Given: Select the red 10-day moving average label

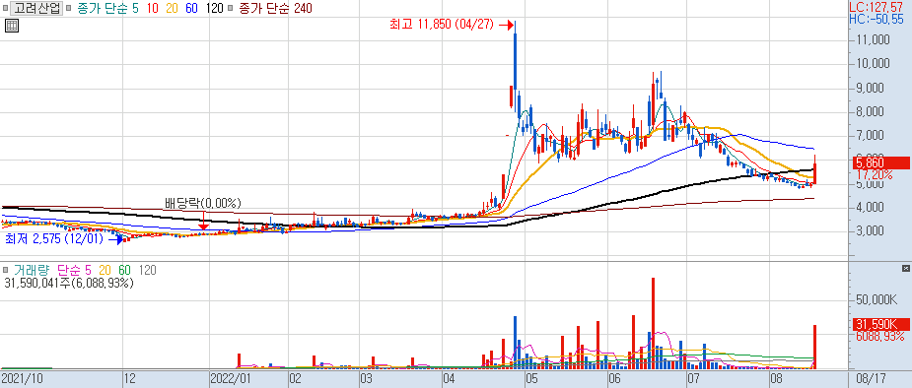Looking at the screenshot, I should [153, 9].
